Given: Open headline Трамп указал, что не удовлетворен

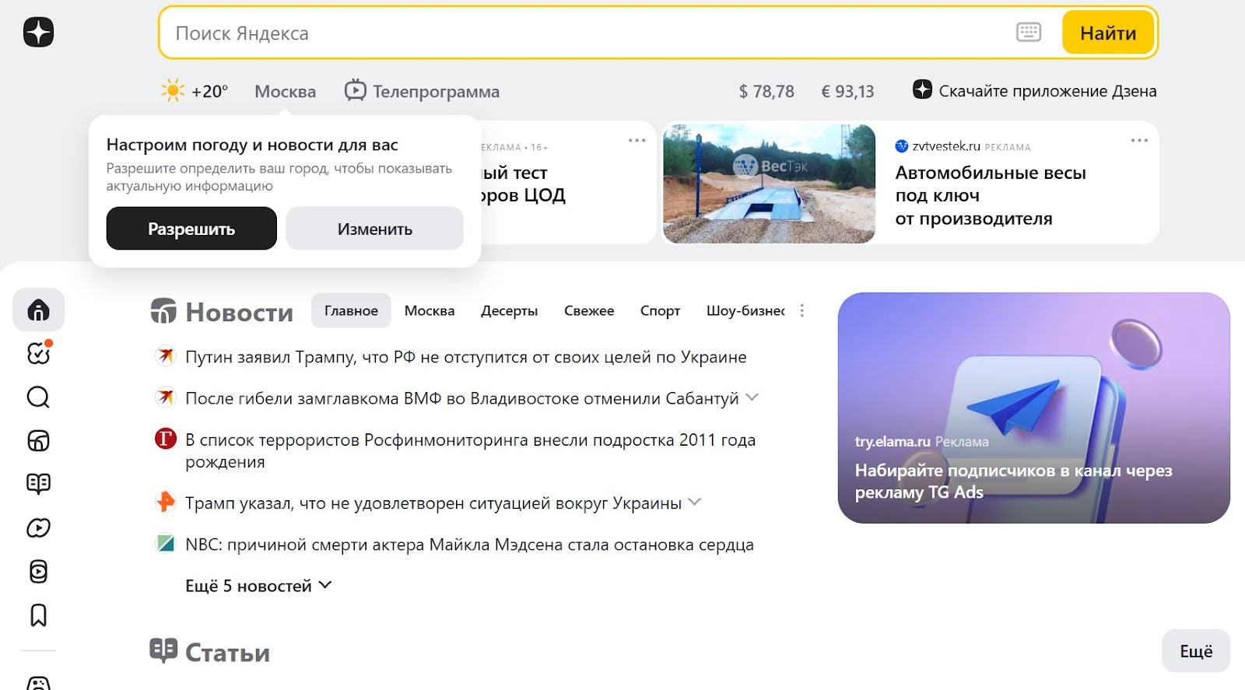Looking at the screenshot, I should [433, 503].
